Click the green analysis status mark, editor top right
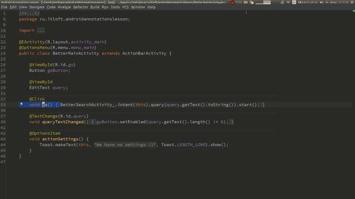 (x=353, y=11)
